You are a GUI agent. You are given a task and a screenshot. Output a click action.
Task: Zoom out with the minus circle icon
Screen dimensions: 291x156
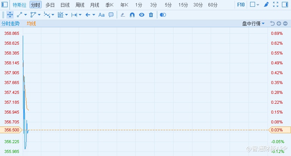click(285, 23)
